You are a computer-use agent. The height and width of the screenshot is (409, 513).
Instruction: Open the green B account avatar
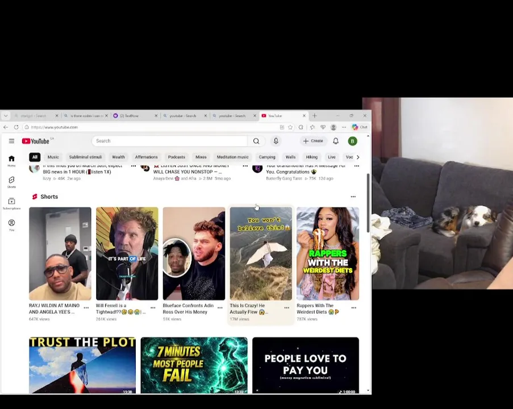[352, 141]
